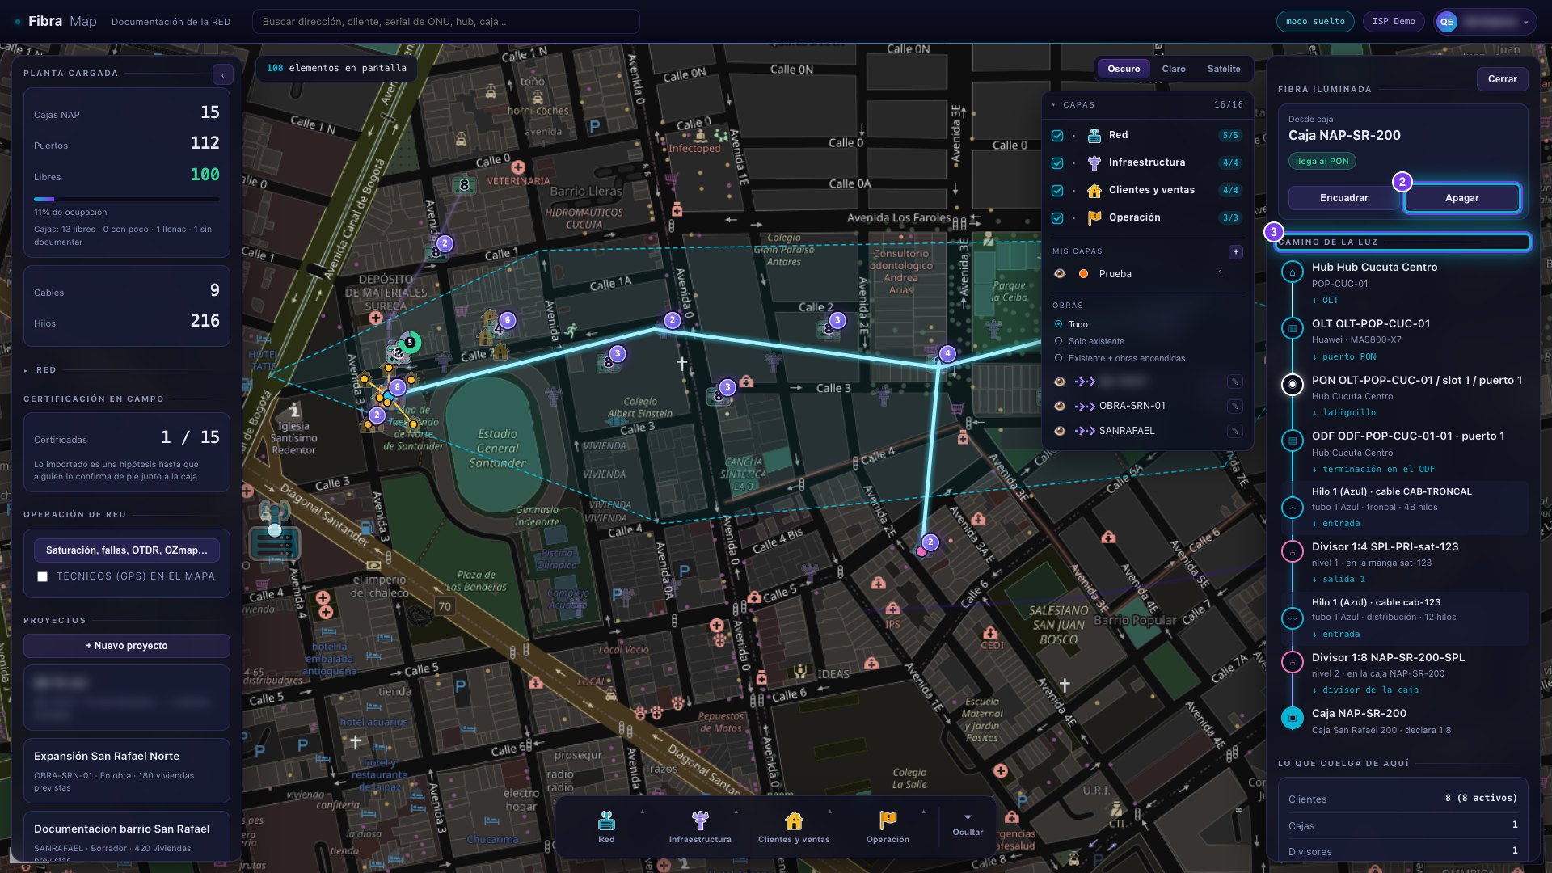Click ODF-POP-CUC-01-01 node icon in path
This screenshot has width=1552, height=873.
(1292, 441)
